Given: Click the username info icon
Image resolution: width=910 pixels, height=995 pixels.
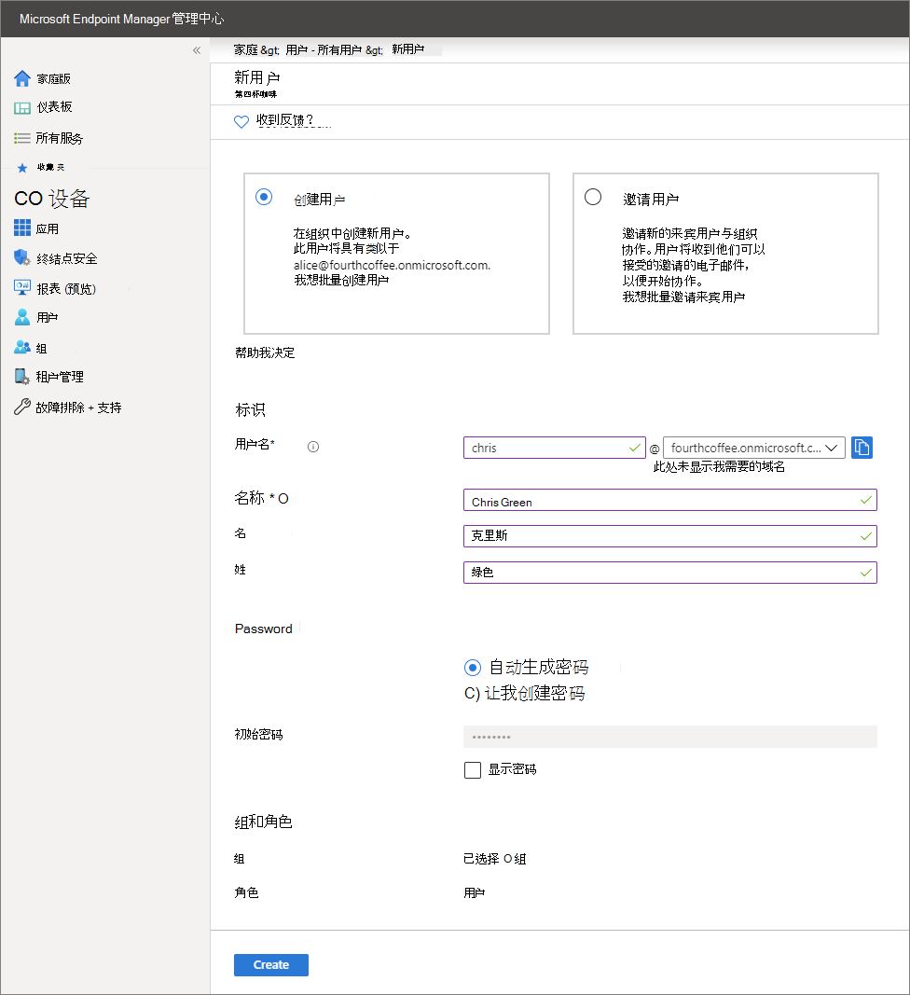Looking at the screenshot, I should click(x=313, y=447).
